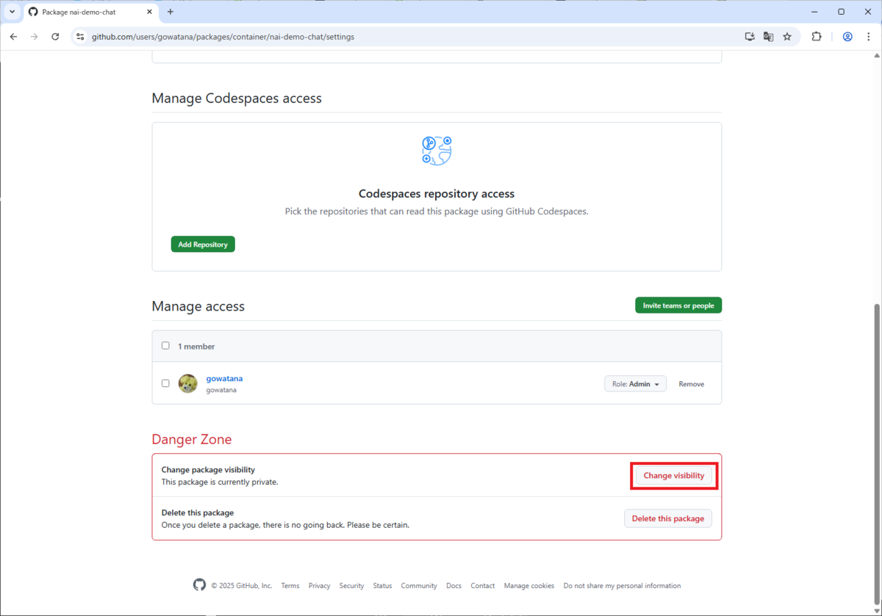Reload the page with the refresh icon
The image size is (882, 616).
tap(55, 37)
